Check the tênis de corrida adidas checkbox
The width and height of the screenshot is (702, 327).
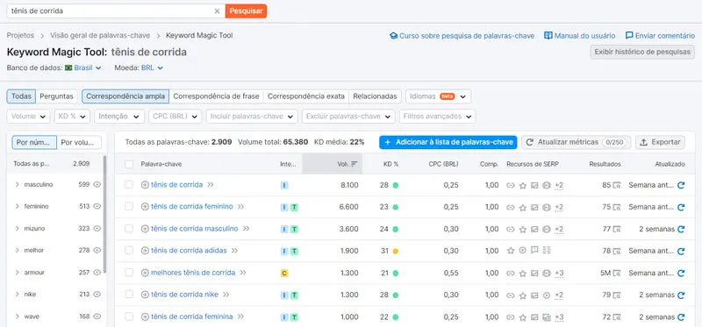(129, 251)
